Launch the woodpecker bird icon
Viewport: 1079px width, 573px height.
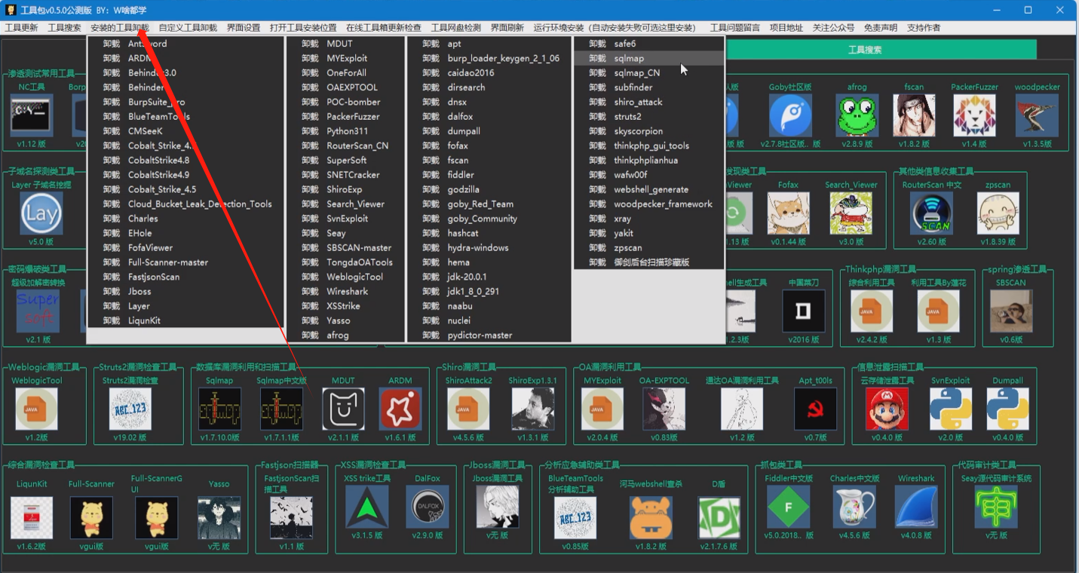tap(1037, 115)
